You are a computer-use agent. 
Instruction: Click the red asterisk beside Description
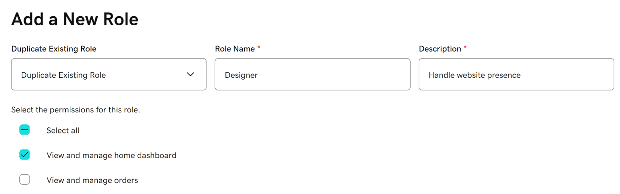pos(465,47)
